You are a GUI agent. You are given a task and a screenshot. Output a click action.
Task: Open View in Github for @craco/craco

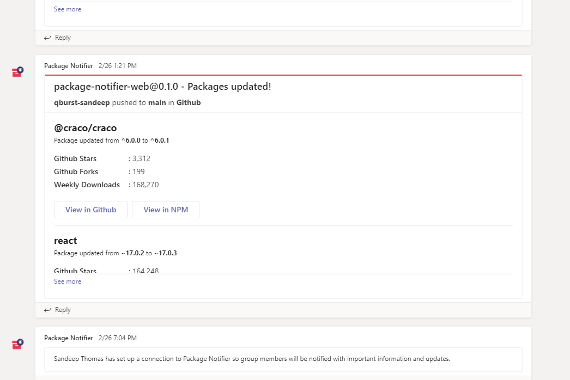coord(90,210)
